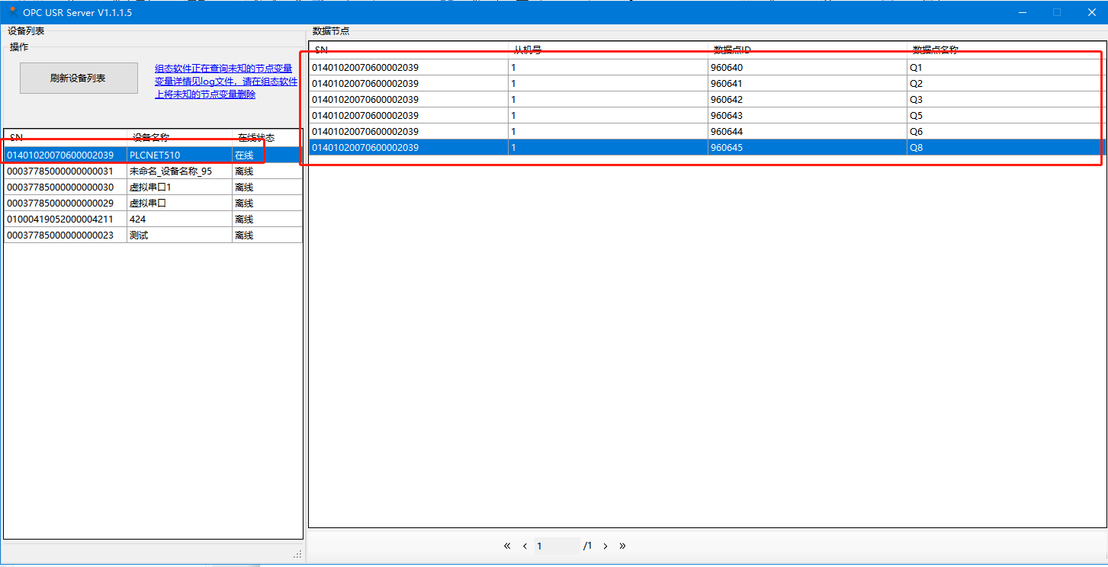This screenshot has height=567, width=1108.
Task: Go to the first page of data nodes
Action: [x=507, y=546]
